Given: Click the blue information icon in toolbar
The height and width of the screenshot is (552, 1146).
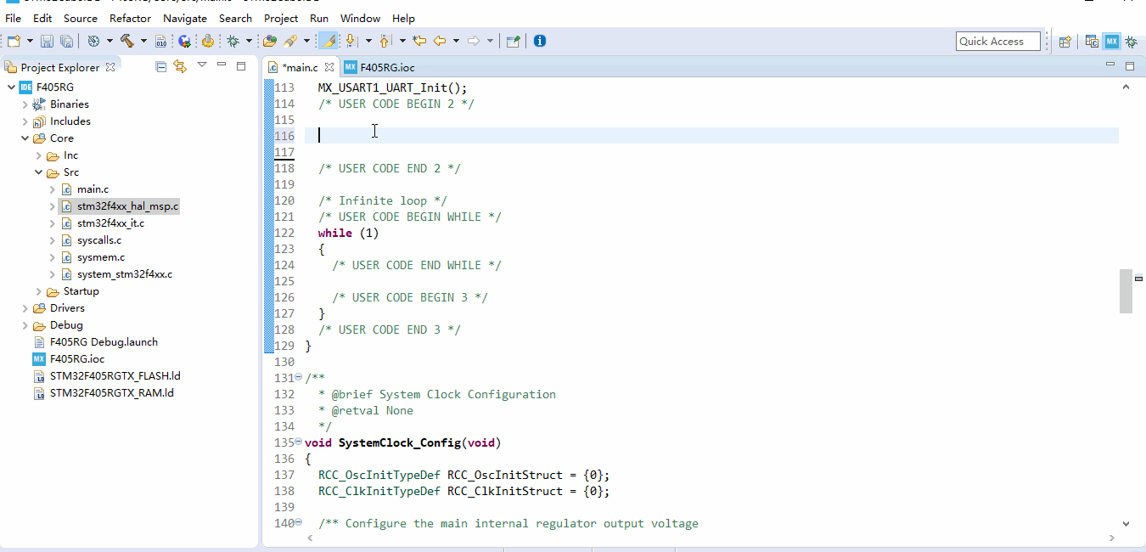Looking at the screenshot, I should [x=540, y=40].
